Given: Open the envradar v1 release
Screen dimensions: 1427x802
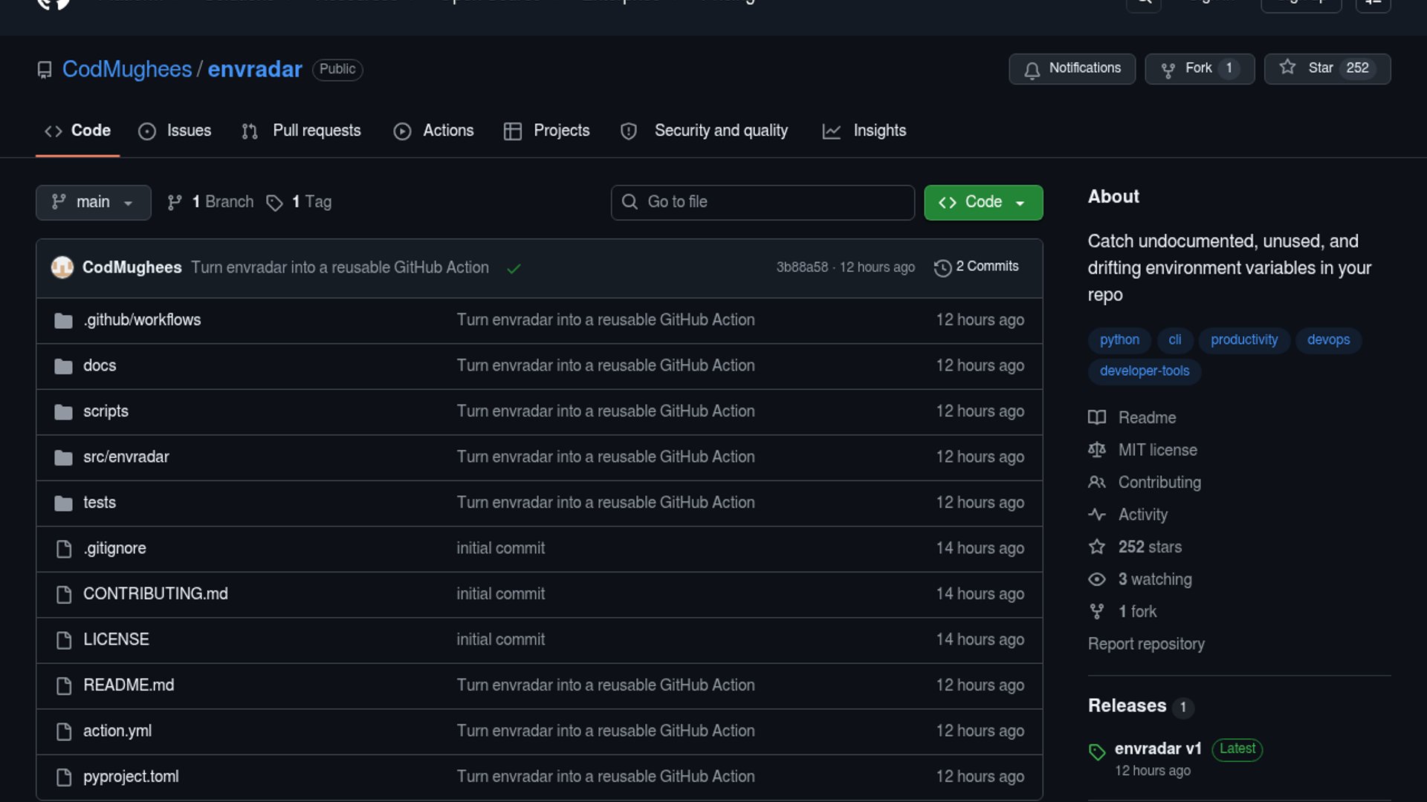Looking at the screenshot, I should tap(1157, 749).
